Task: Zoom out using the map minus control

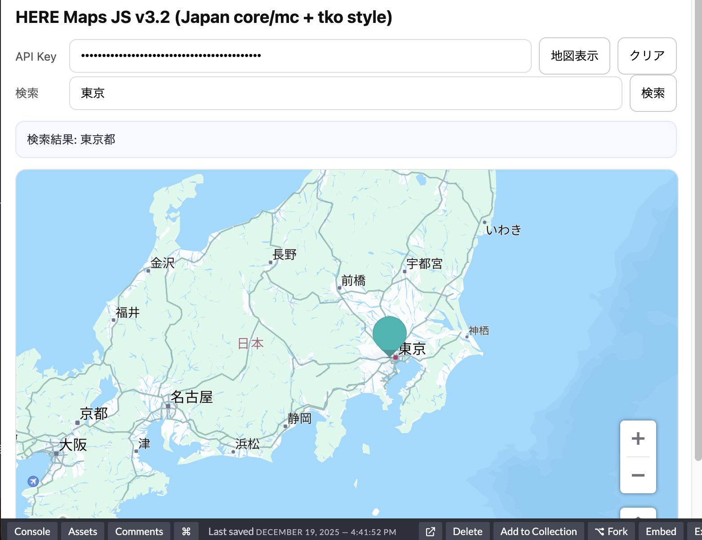Action: coord(638,475)
